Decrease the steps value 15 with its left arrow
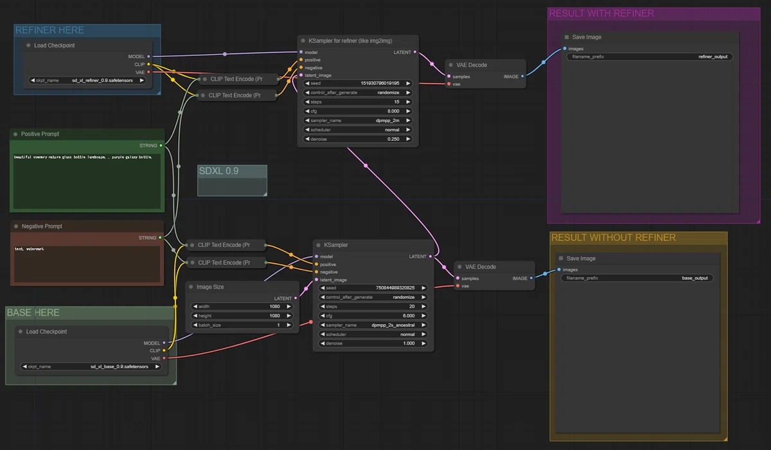Screen dimensions: 771x450 coord(307,102)
